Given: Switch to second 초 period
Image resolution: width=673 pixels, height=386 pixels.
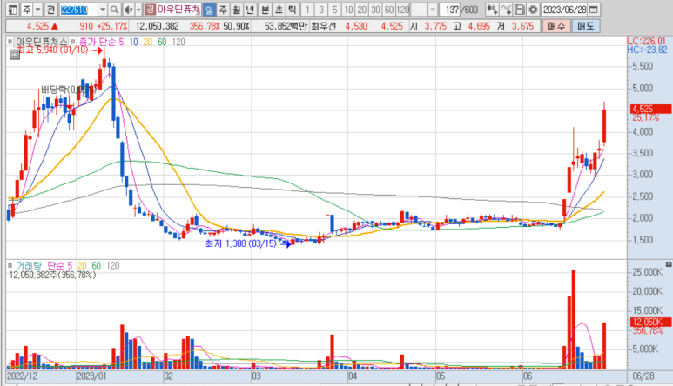Looking at the screenshot, I should pos(279,10).
